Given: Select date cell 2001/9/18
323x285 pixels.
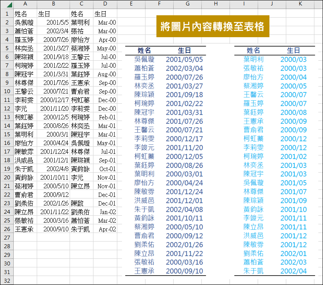Looking at the screenshot, I should click(53, 57).
